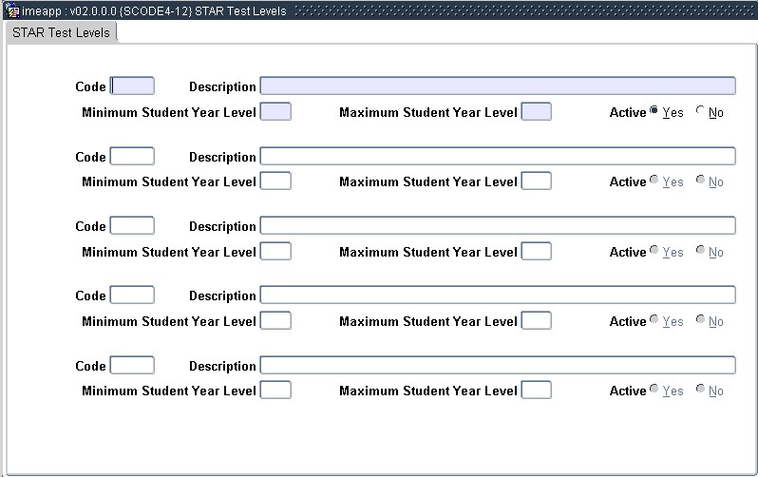Image resolution: width=758 pixels, height=477 pixels.
Task: Select Yes for Active in first row
Action: pyautogui.click(x=654, y=111)
